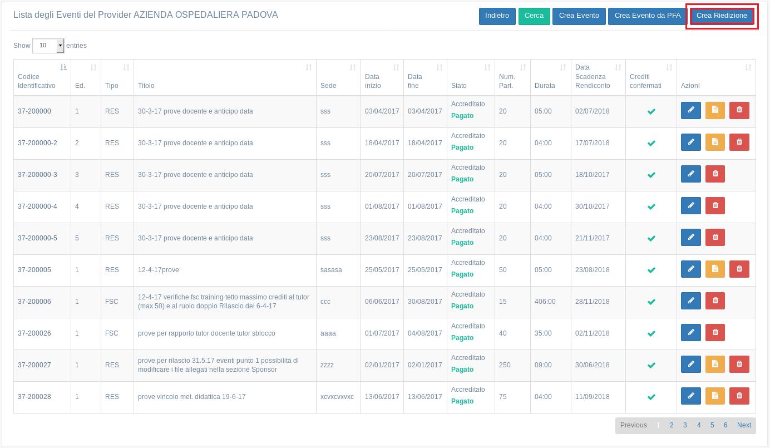Screen dimensions: 770x448
Task: Delete event 37-200000-5 with trash icon
Action: (x=715, y=237)
